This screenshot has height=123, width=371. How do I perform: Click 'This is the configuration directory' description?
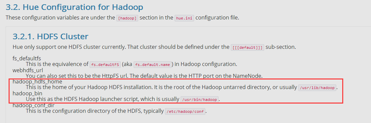pos(116,111)
